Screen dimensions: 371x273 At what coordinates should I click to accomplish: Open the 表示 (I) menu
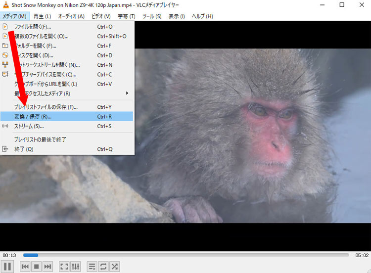[x=177, y=16]
